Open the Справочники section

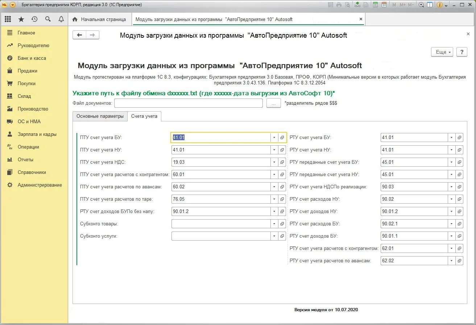(x=32, y=172)
